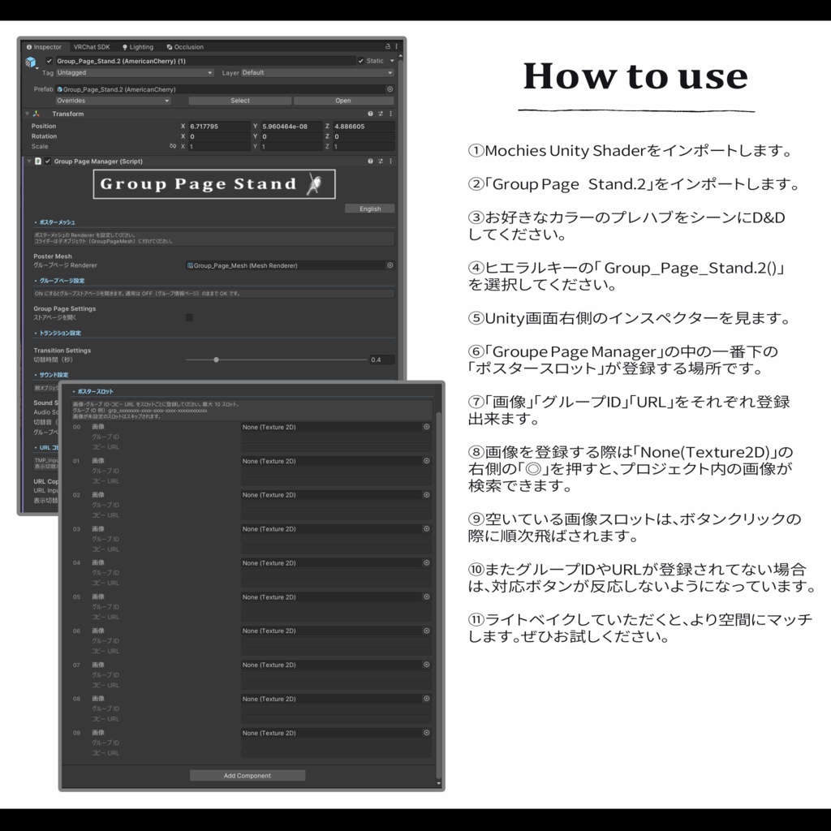Enable the ストアページを開く checkbox

(189, 317)
